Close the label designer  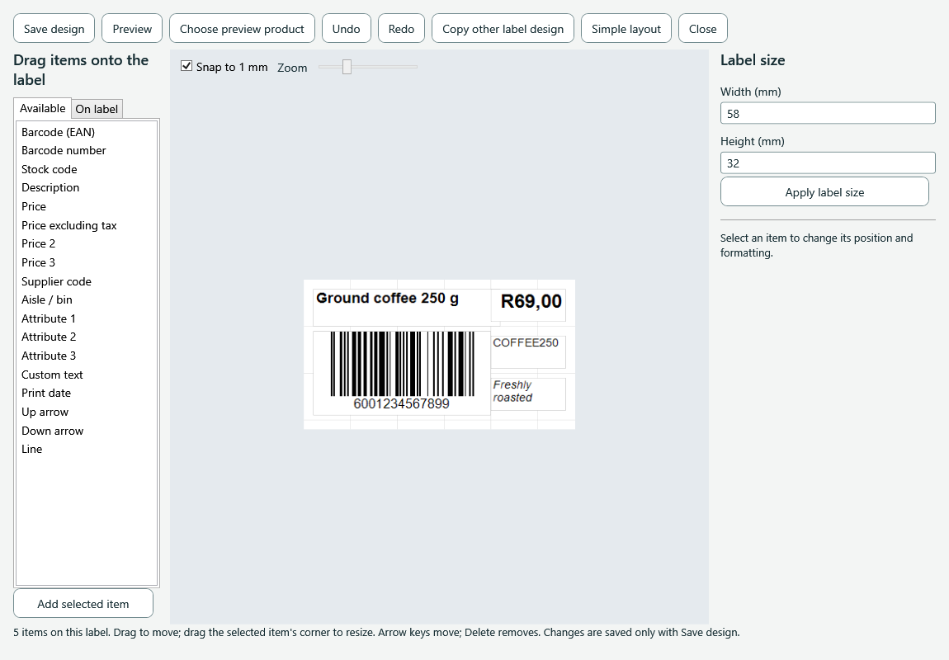point(702,28)
